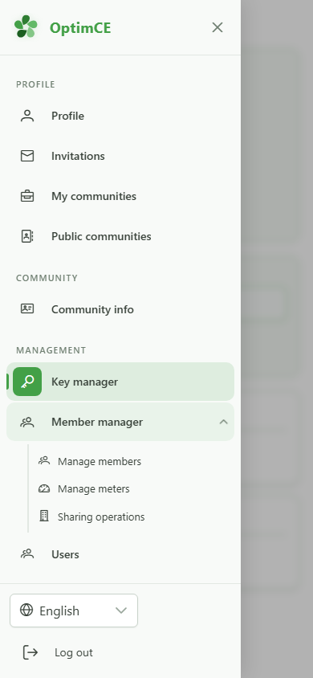The height and width of the screenshot is (678, 313).
Task: Click the Community info ID card icon
Action: [27, 308]
